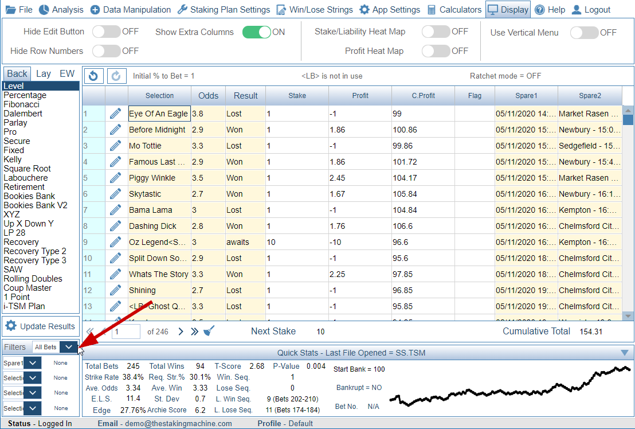Viewport: 635px width, 429px height.
Task: Edit the Shining bet row
Action: coord(115,290)
